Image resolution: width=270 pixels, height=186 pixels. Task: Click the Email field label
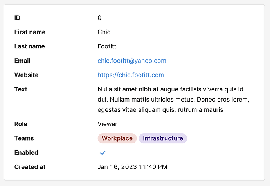pos(22,61)
